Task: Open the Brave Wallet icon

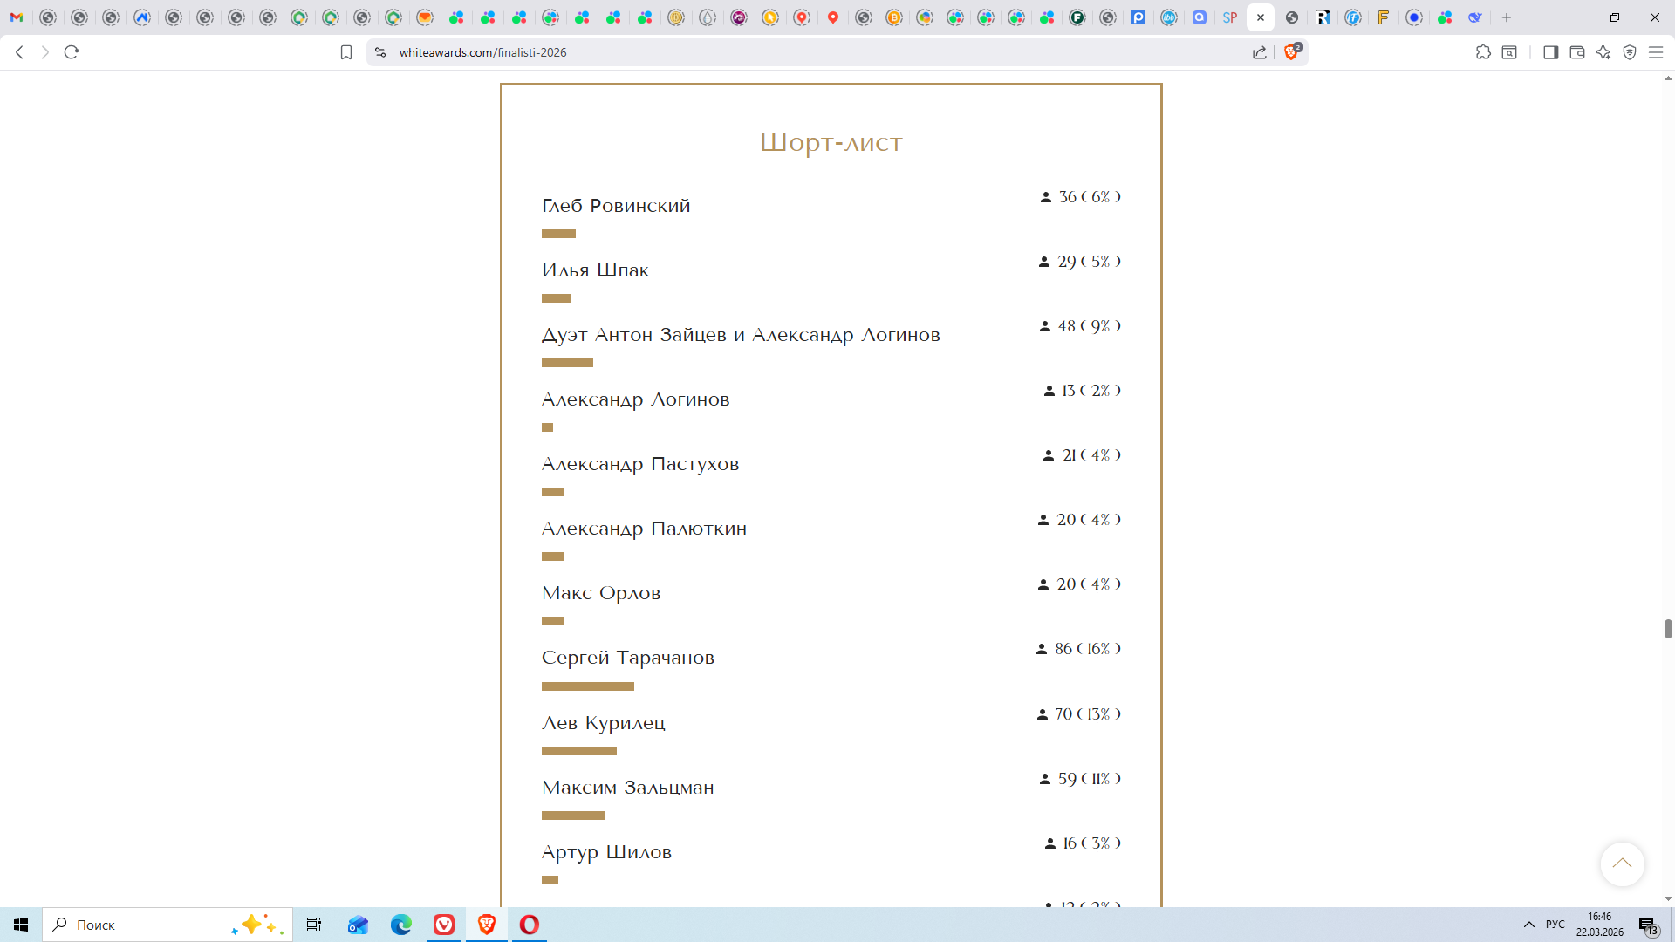Action: tap(1577, 52)
